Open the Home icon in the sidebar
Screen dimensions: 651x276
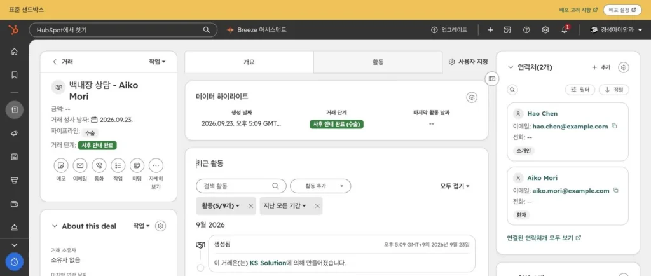pyautogui.click(x=14, y=52)
